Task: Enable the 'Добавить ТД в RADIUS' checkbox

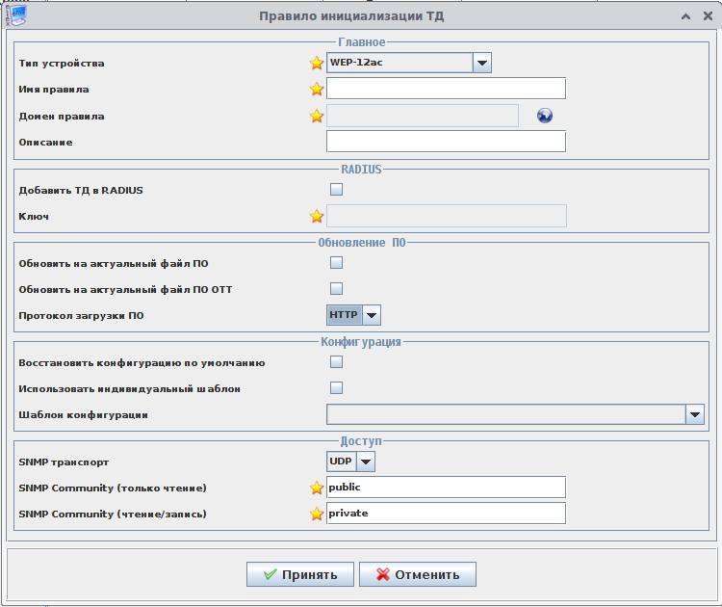Action: point(336,190)
